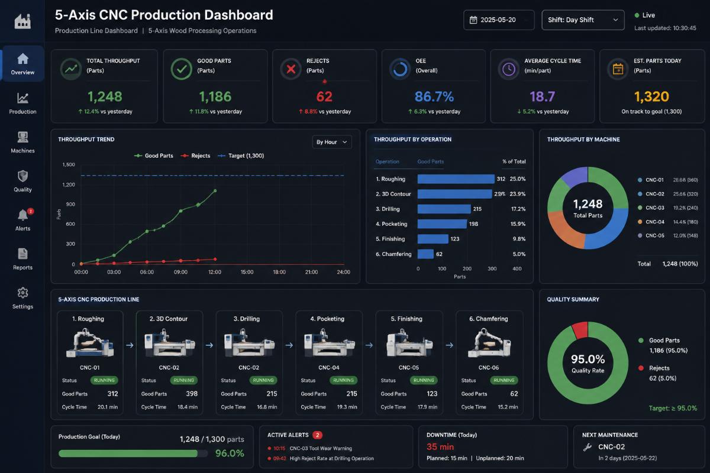The image size is (710, 473).
Task: Click the Rejects red X icon
Action: click(291, 69)
